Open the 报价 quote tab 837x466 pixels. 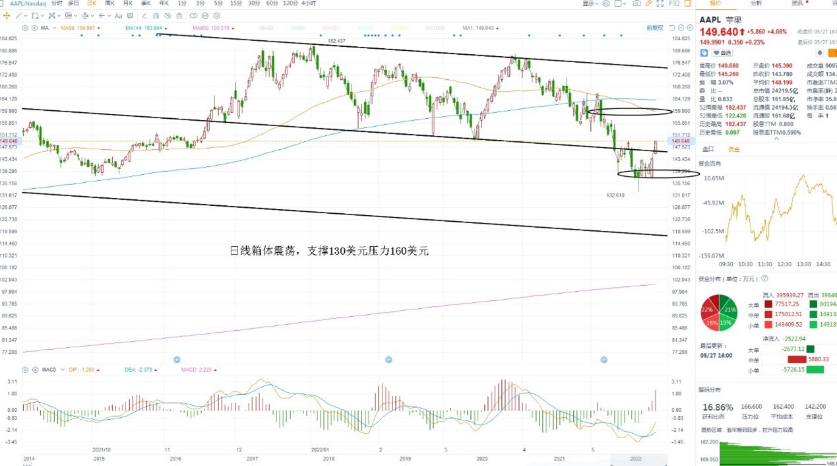[x=716, y=3]
